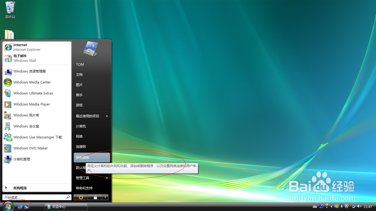
Task: Launch Windows DVD Maker
Action: pyautogui.click(x=37, y=148)
